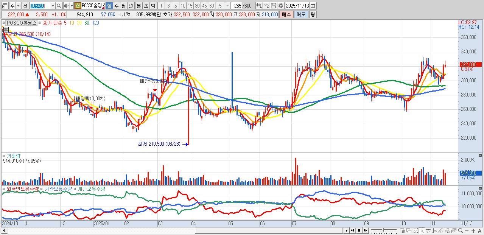Select the 틱 tick period button
Image resolution: width=484 pixels, height=235 pixels.
pos(153,6)
